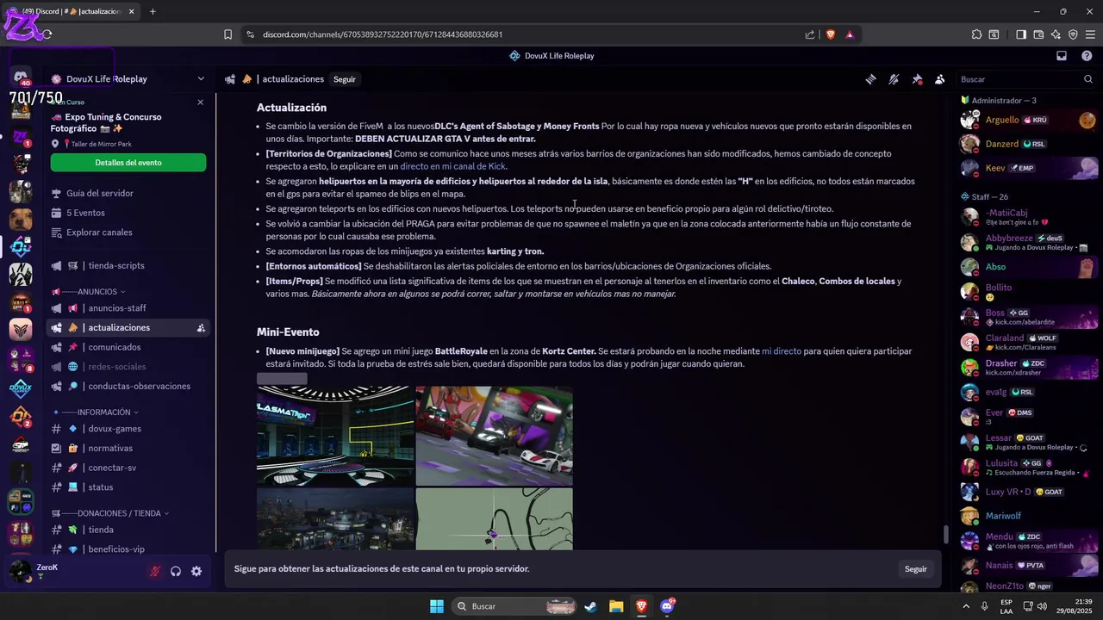Show pinned messages
Image resolution: width=1103 pixels, height=620 pixels.
917,79
